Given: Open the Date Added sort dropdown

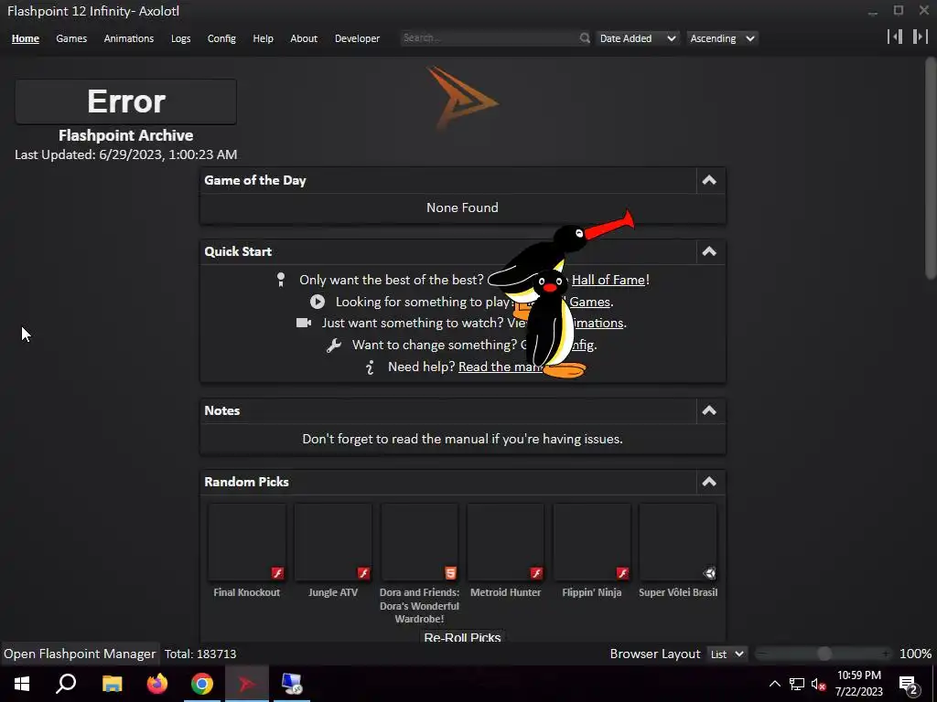Looking at the screenshot, I should (x=637, y=38).
